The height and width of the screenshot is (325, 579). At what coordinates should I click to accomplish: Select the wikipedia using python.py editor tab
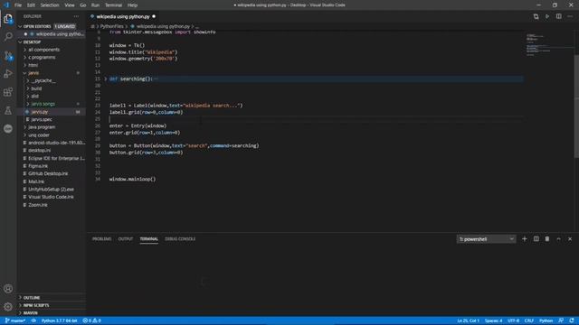[123, 16]
